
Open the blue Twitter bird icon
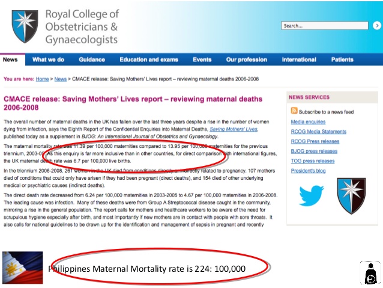point(311,195)
